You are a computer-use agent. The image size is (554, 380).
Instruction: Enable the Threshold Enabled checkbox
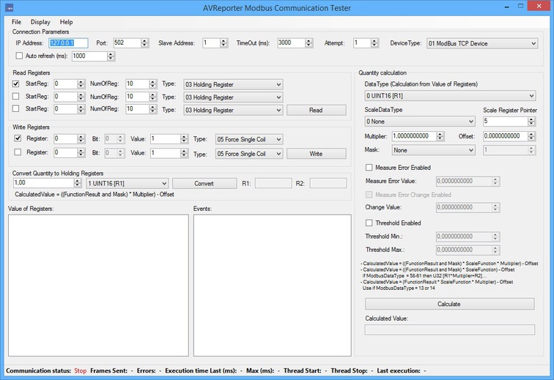[369, 223]
